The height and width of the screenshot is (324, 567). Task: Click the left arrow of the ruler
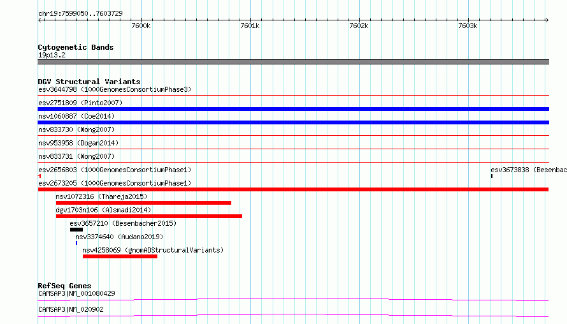click(39, 20)
